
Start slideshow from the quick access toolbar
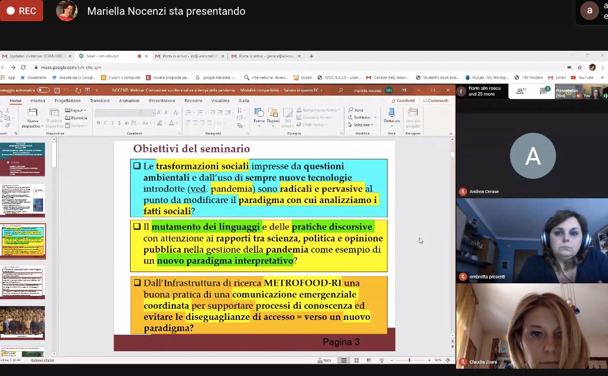click(87, 90)
